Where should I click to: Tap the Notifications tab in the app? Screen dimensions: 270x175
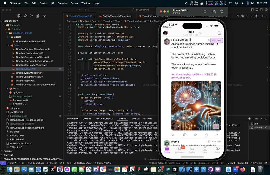pyautogui.click(x=179, y=149)
